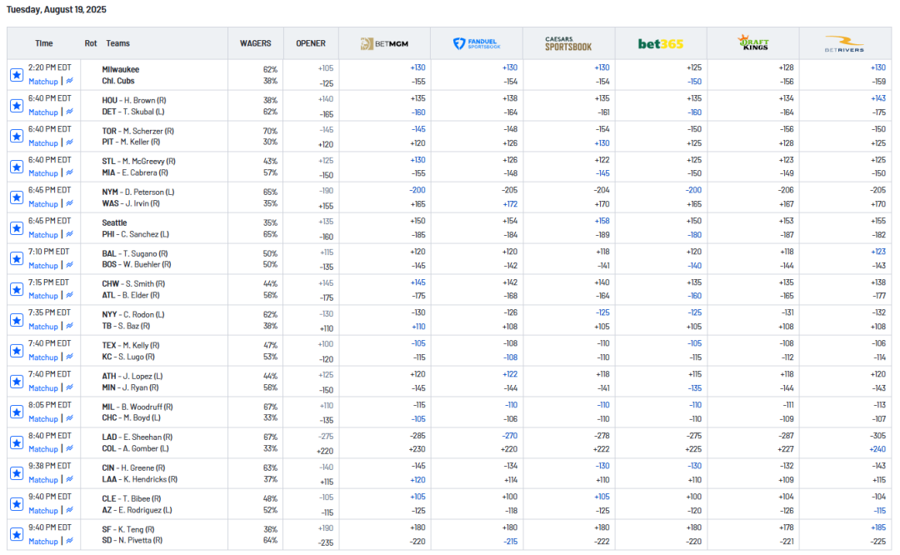Click the CLE - T. Bibee (R) team row
The image size is (900, 555).
tap(132, 499)
